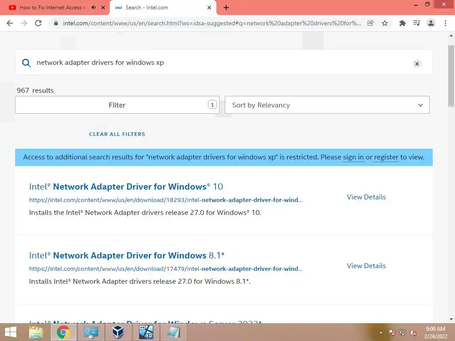Bookmark this page with the star icon
455x341 pixels.
point(385,23)
